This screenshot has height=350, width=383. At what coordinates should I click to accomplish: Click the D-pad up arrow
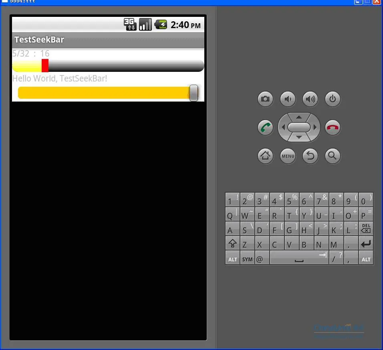coord(299,118)
